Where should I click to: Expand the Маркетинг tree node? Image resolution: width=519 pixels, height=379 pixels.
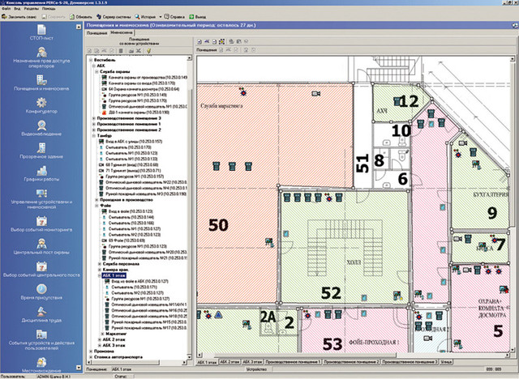point(101,332)
